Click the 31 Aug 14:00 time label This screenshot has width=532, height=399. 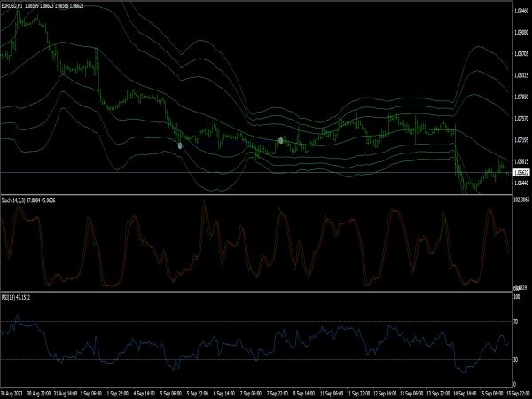tap(65, 394)
